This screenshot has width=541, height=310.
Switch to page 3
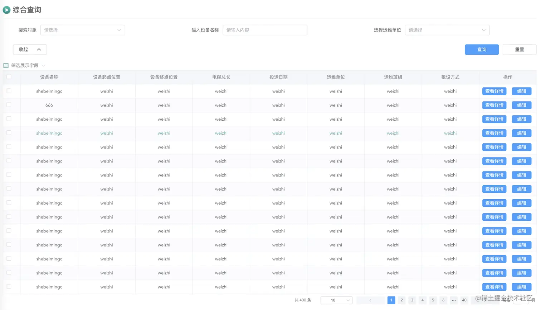(412, 300)
